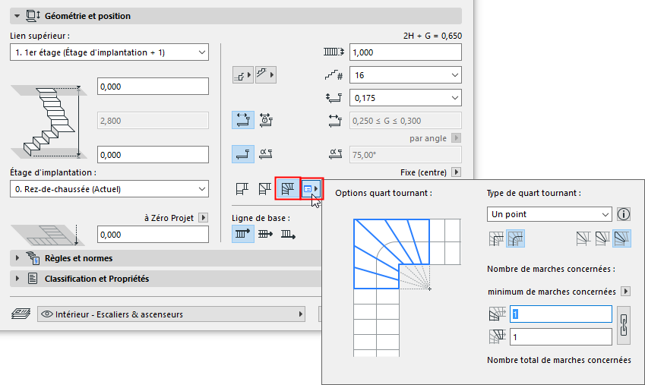Screen dimensions: 645x385
Task: Enable the rightmost winder distribution option
Action: [622, 239]
